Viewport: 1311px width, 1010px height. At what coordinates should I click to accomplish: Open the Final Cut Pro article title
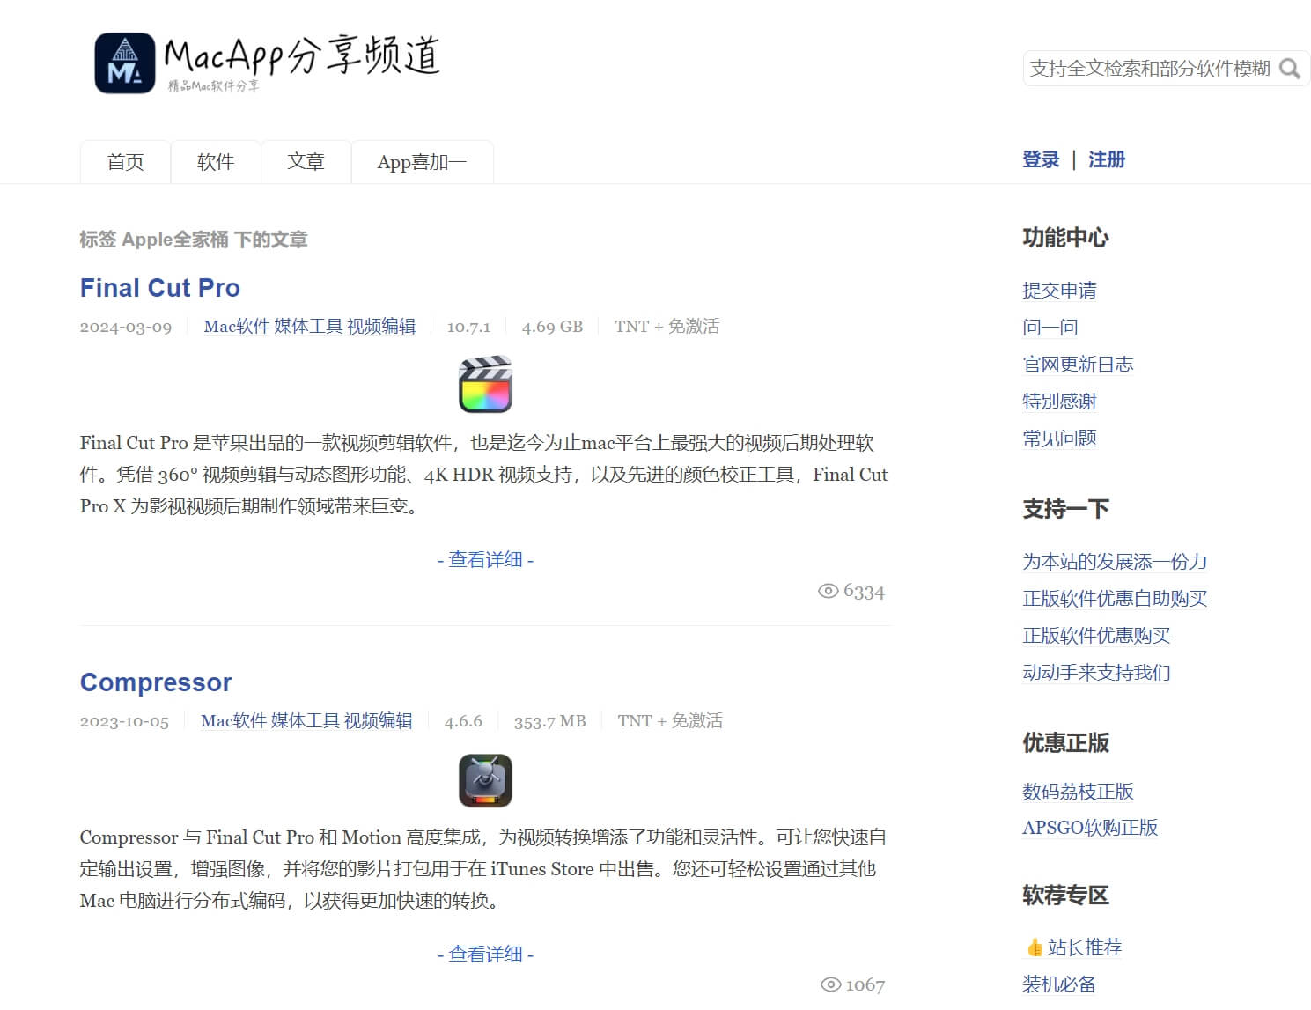click(160, 287)
